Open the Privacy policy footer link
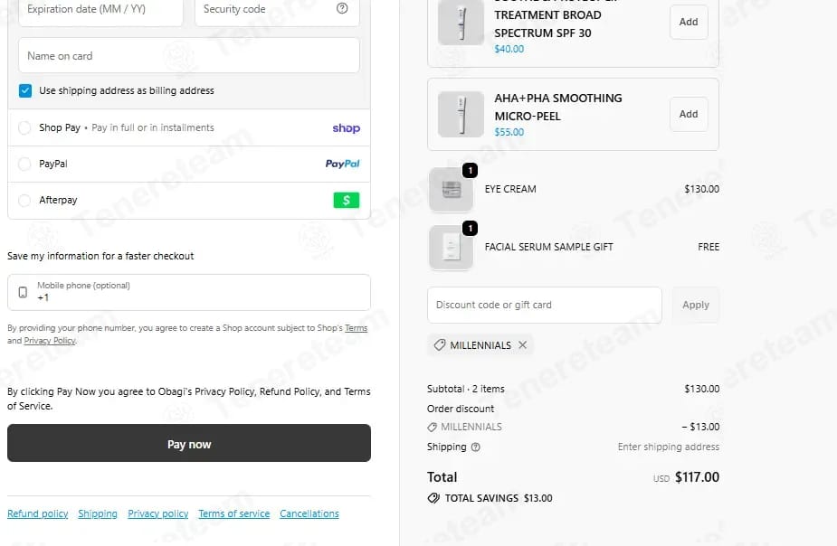This screenshot has width=837, height=546. [158, 513]
